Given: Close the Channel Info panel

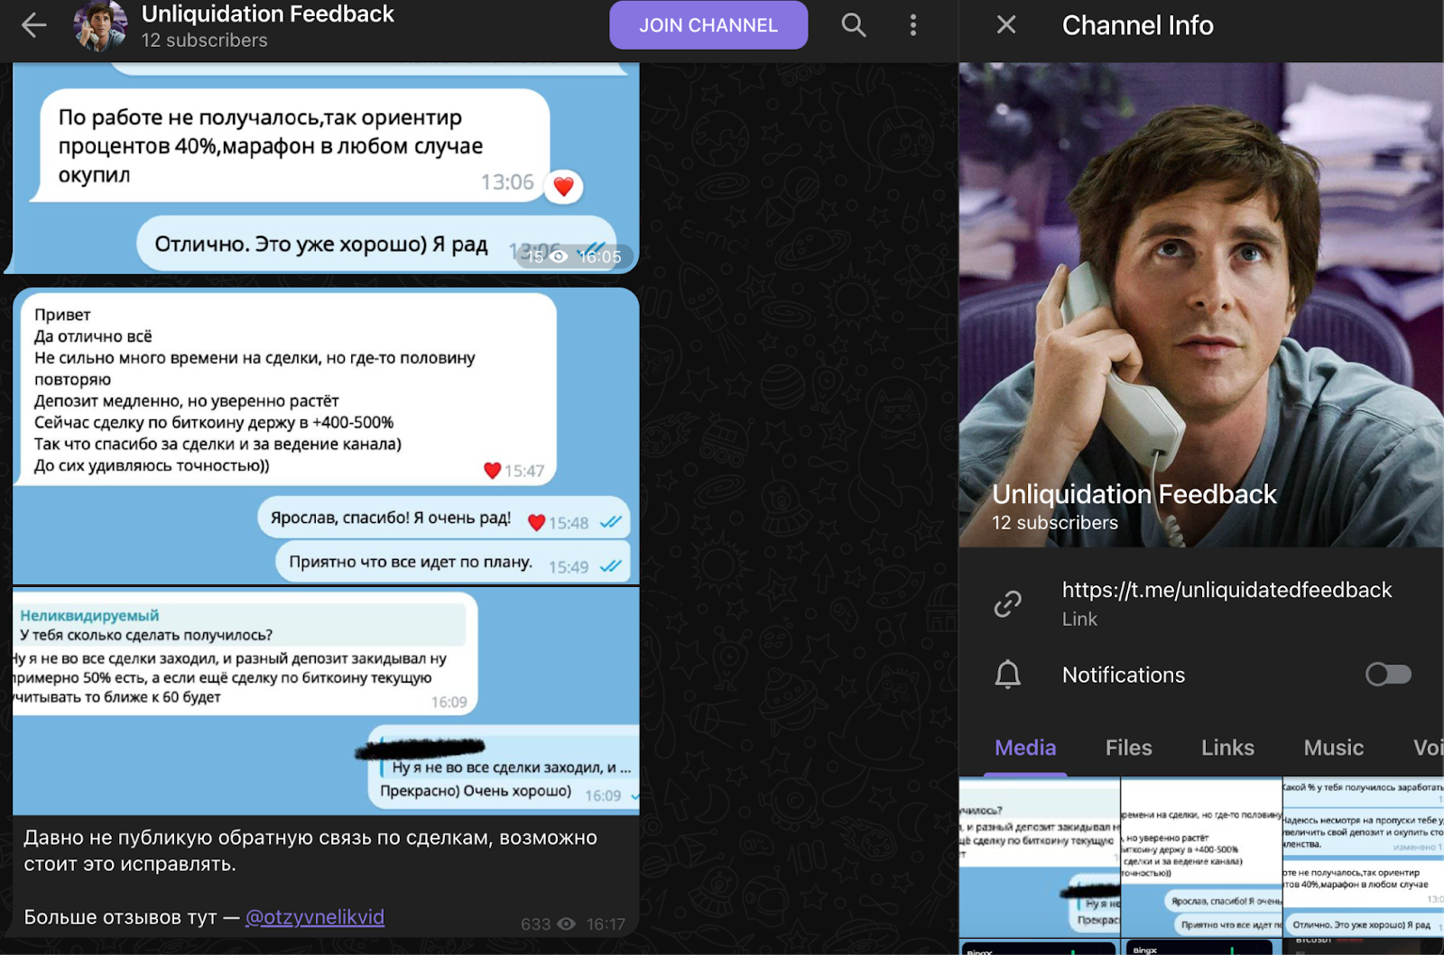Looking at the screenshot, I should click(1006, 25).
